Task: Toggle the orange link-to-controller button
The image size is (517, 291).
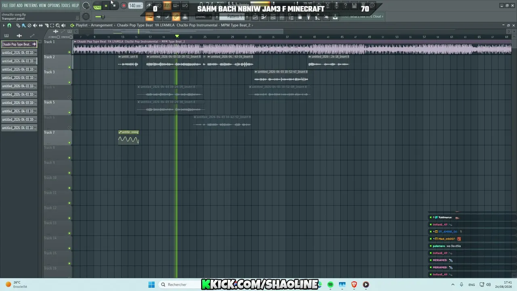Action: [x=176, y=17]
